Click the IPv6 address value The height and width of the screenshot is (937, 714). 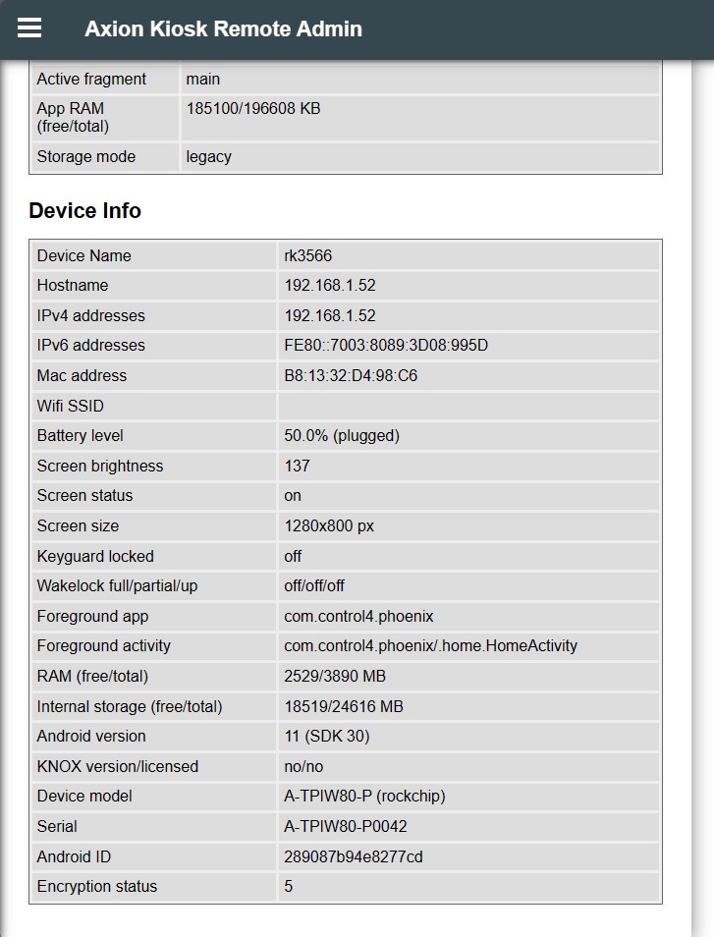coord(386,346)
